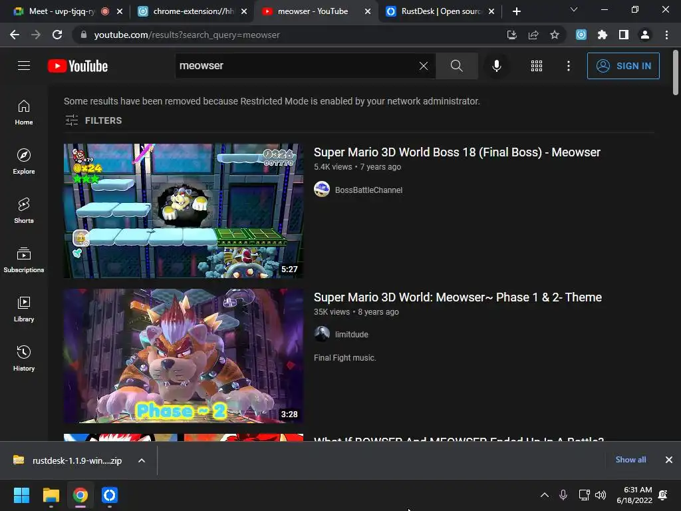Open the Chrome profile menu
Viewport: 681px width, 511px height.
tap(645, 35)
